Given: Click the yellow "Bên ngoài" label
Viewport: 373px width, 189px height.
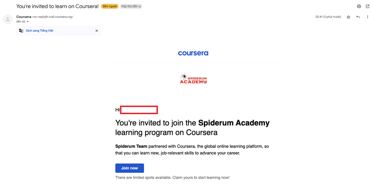Looking at the screenshot, I should [110, 6].
